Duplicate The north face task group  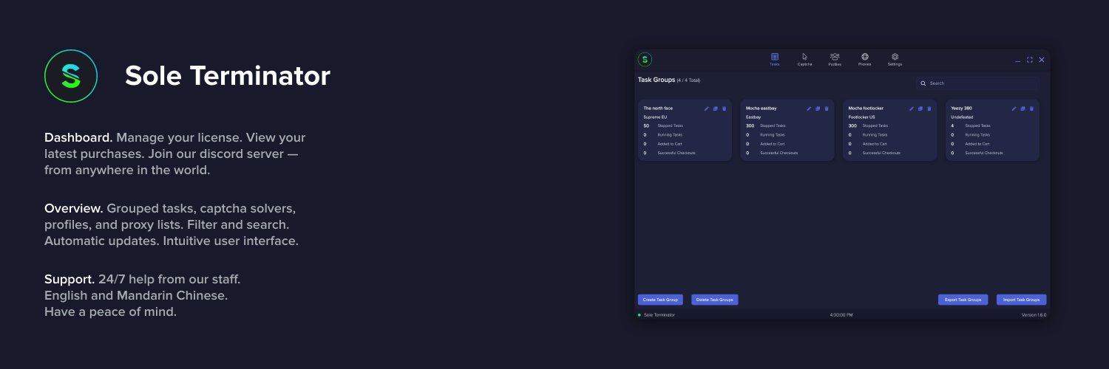point(715,108)
